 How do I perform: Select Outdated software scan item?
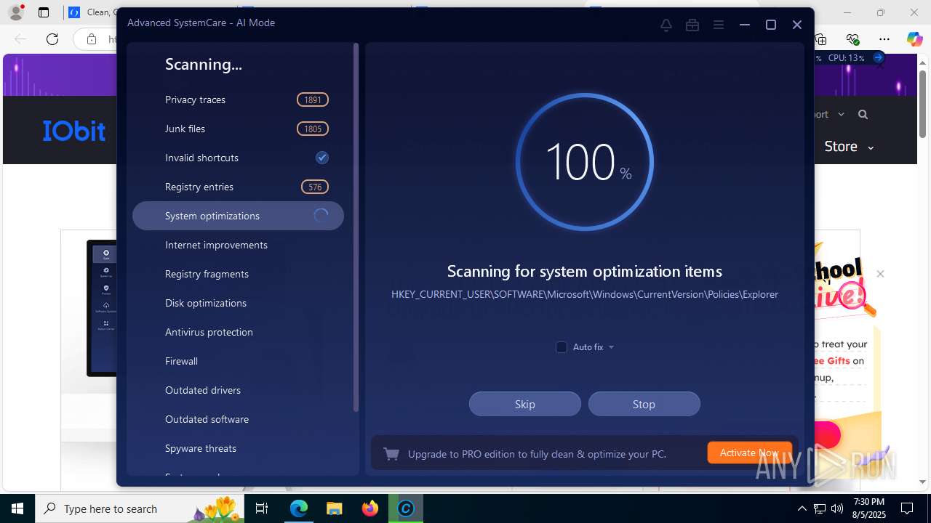(x=238, y=419)
